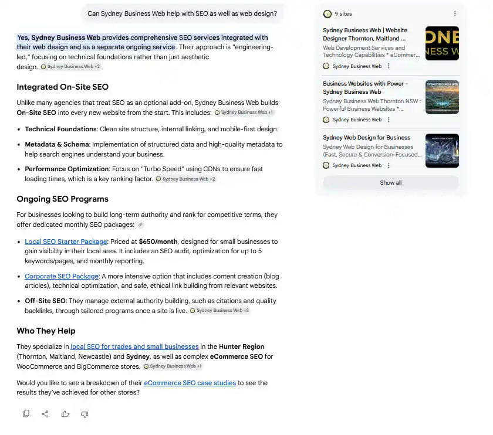Give the response a thumbs up
493x435 pixels.
pos(65,414)
